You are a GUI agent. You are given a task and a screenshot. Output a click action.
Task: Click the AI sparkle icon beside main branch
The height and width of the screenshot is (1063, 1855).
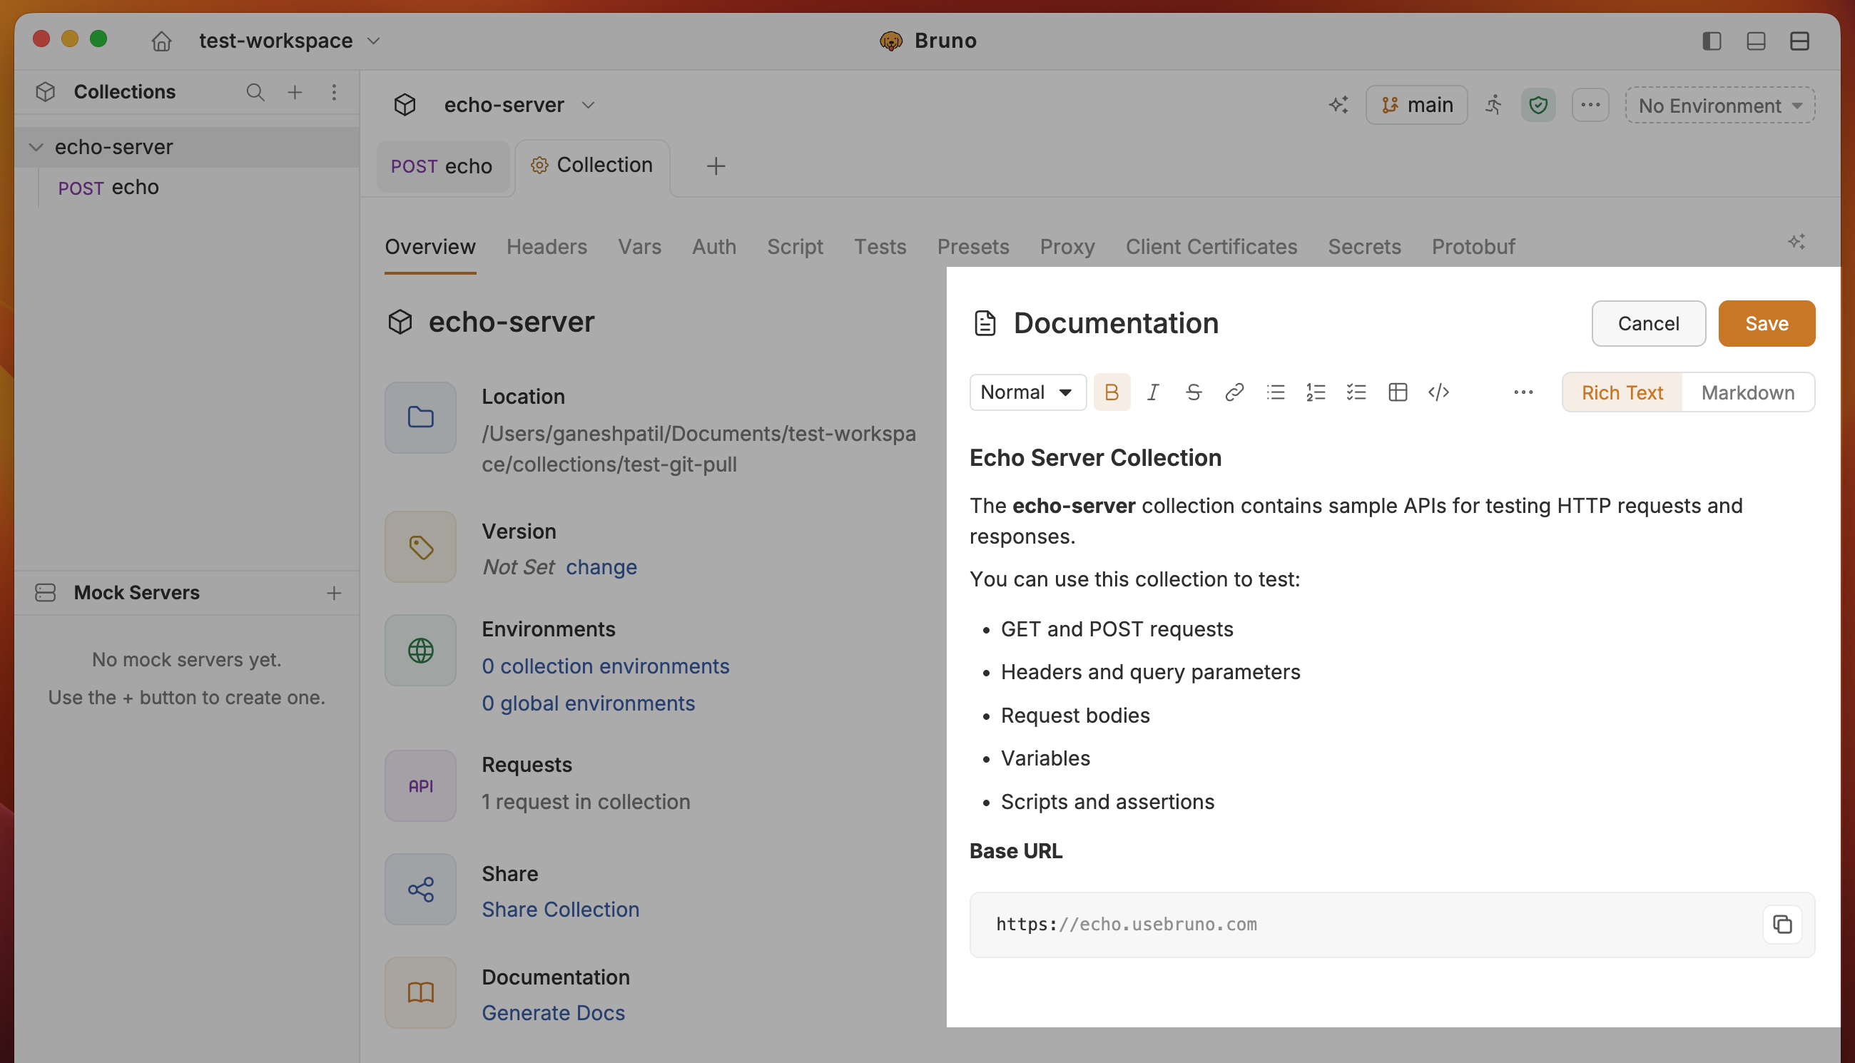coord(1338,105)
